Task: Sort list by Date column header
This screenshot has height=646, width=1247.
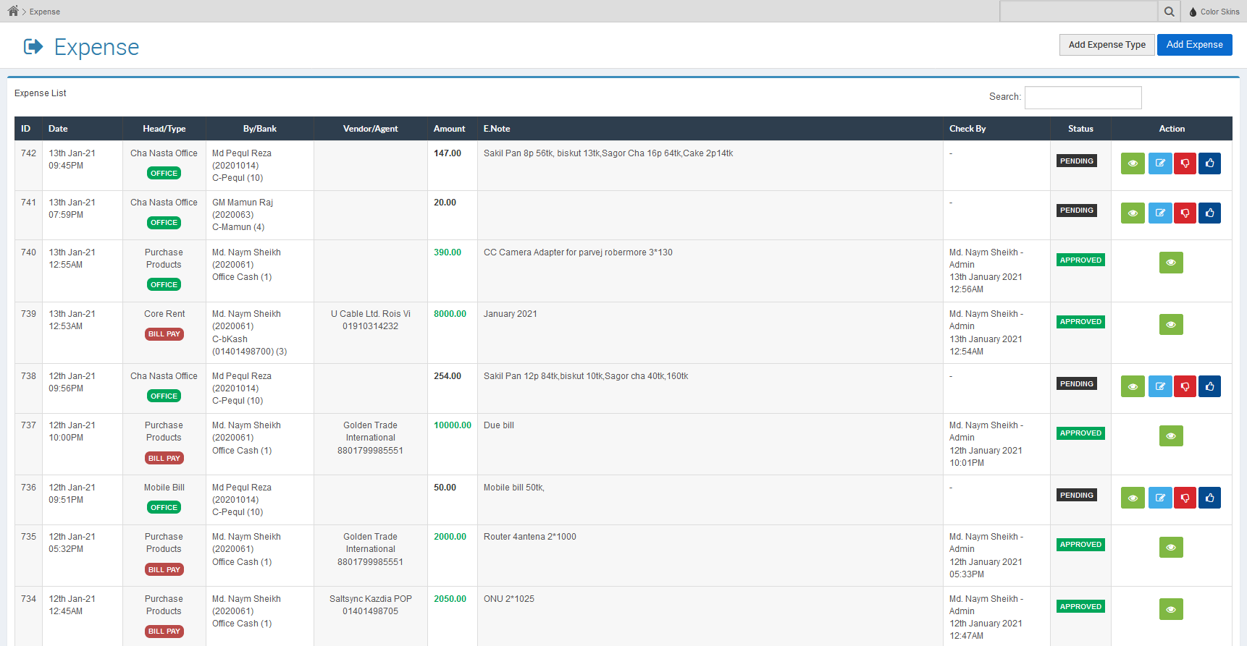Action: pos(58,129)
